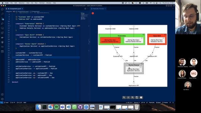The width and height of the screenshot is (201, 113).
Task: Open the View menu
Action: [28, 3]
